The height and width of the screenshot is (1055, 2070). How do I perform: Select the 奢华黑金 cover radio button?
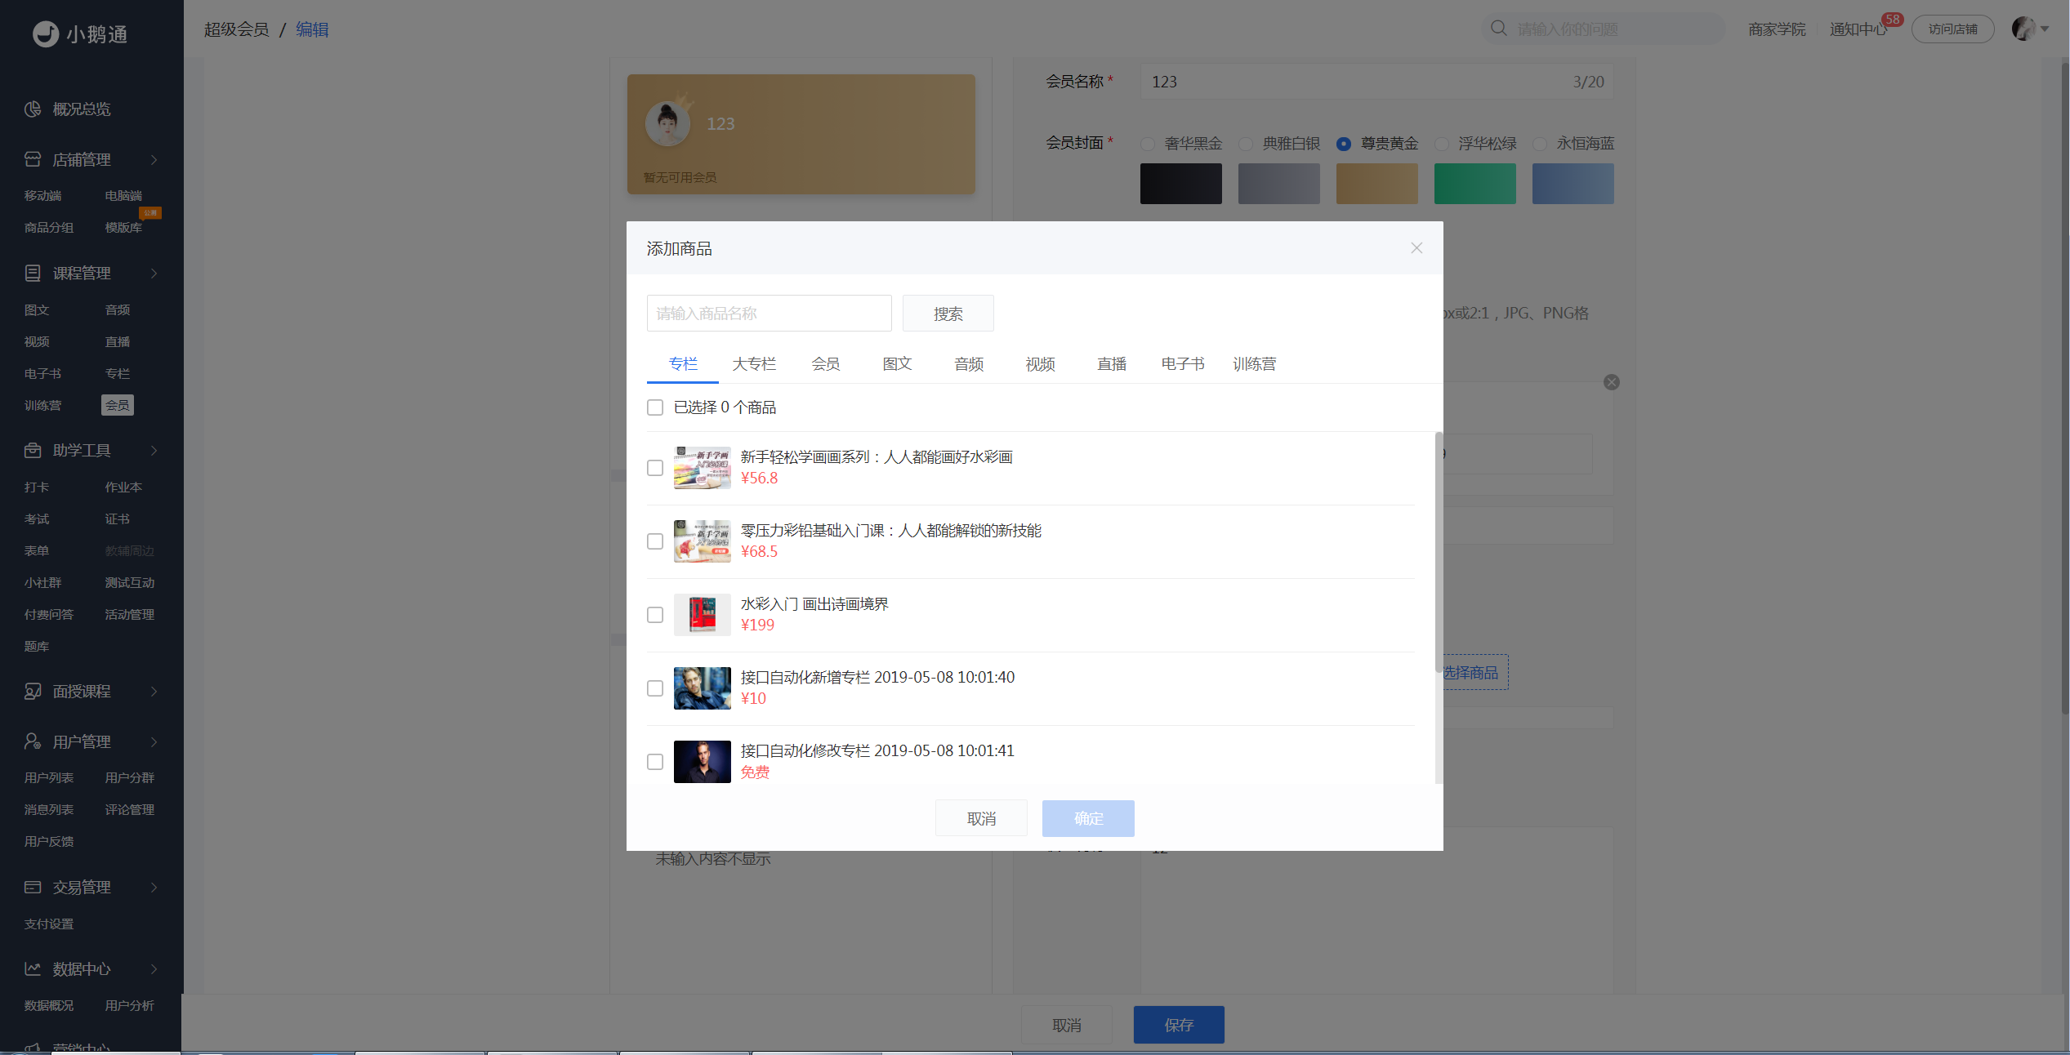[1148, 144]
